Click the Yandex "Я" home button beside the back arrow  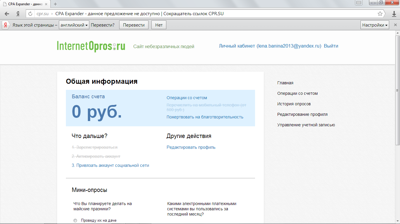(18, 14)
